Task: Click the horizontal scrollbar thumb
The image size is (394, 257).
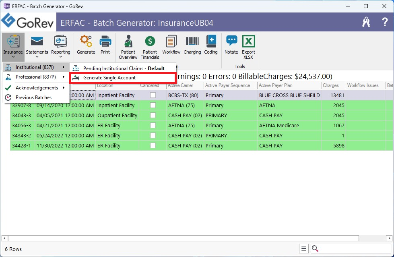Action: (184, 238)
